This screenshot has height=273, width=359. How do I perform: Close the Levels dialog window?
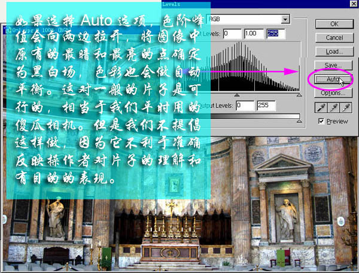(353, 3)
